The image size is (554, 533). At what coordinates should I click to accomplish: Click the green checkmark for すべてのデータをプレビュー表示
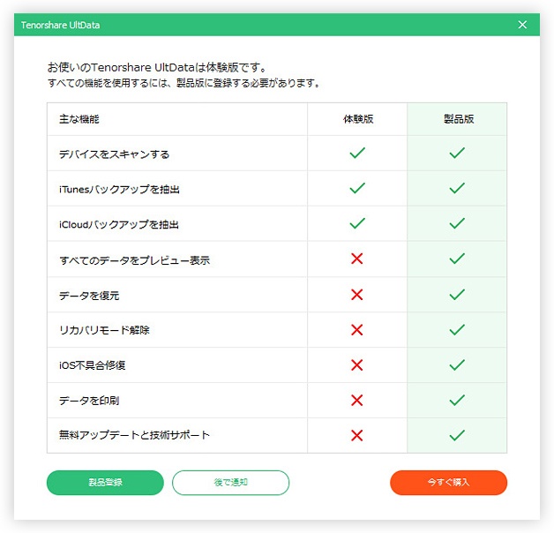pos(457,259)
